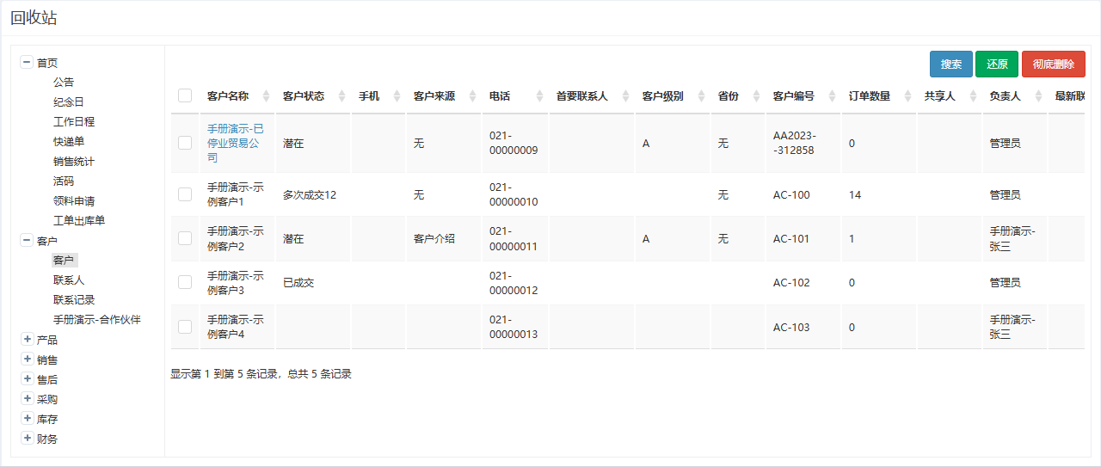Viewport: 1101px width, 467px height.
Task: Expand the 库存 tree node
Action: 27,419
